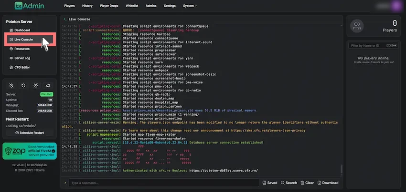Click the version info footer text

[30, 165]
